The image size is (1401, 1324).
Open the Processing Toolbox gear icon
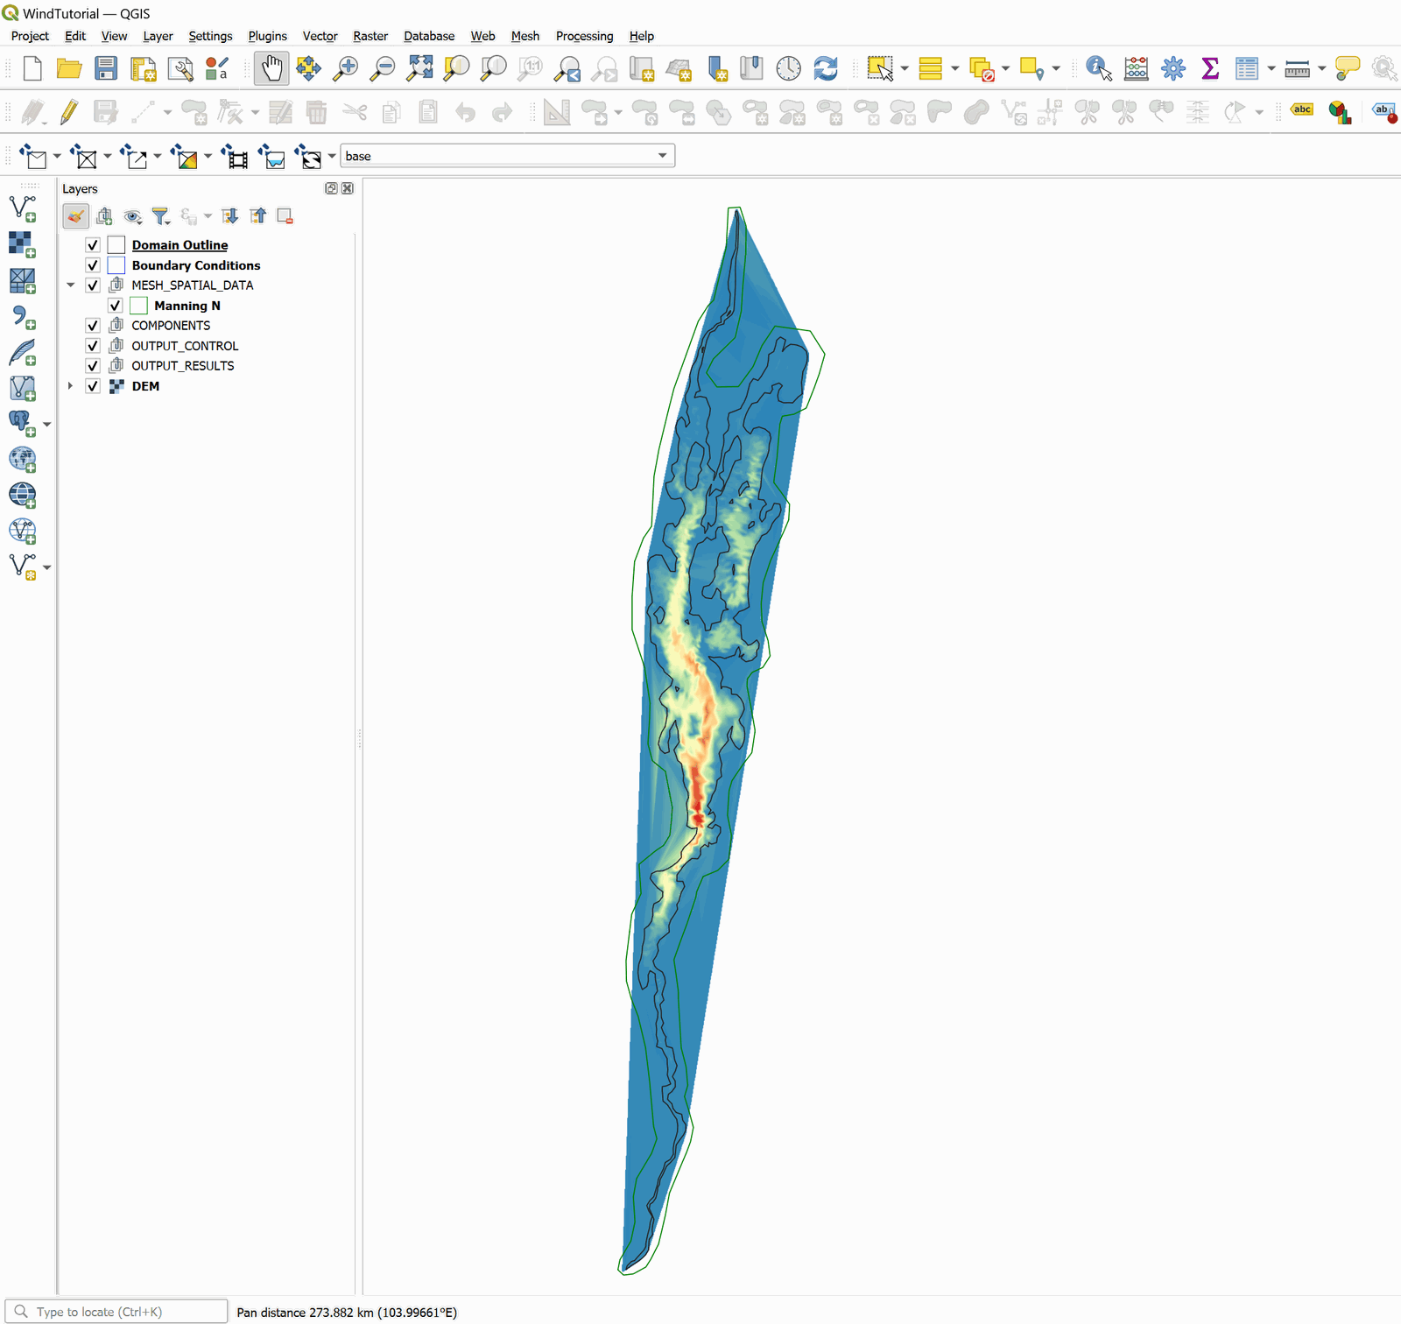click(x=1173, y=68)
